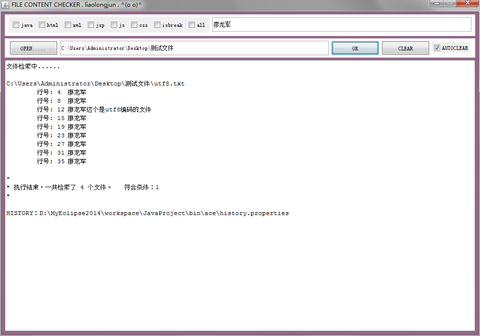Minimize the File Content Checker window
The image size is (480, 336).
[x=436, y=3]
